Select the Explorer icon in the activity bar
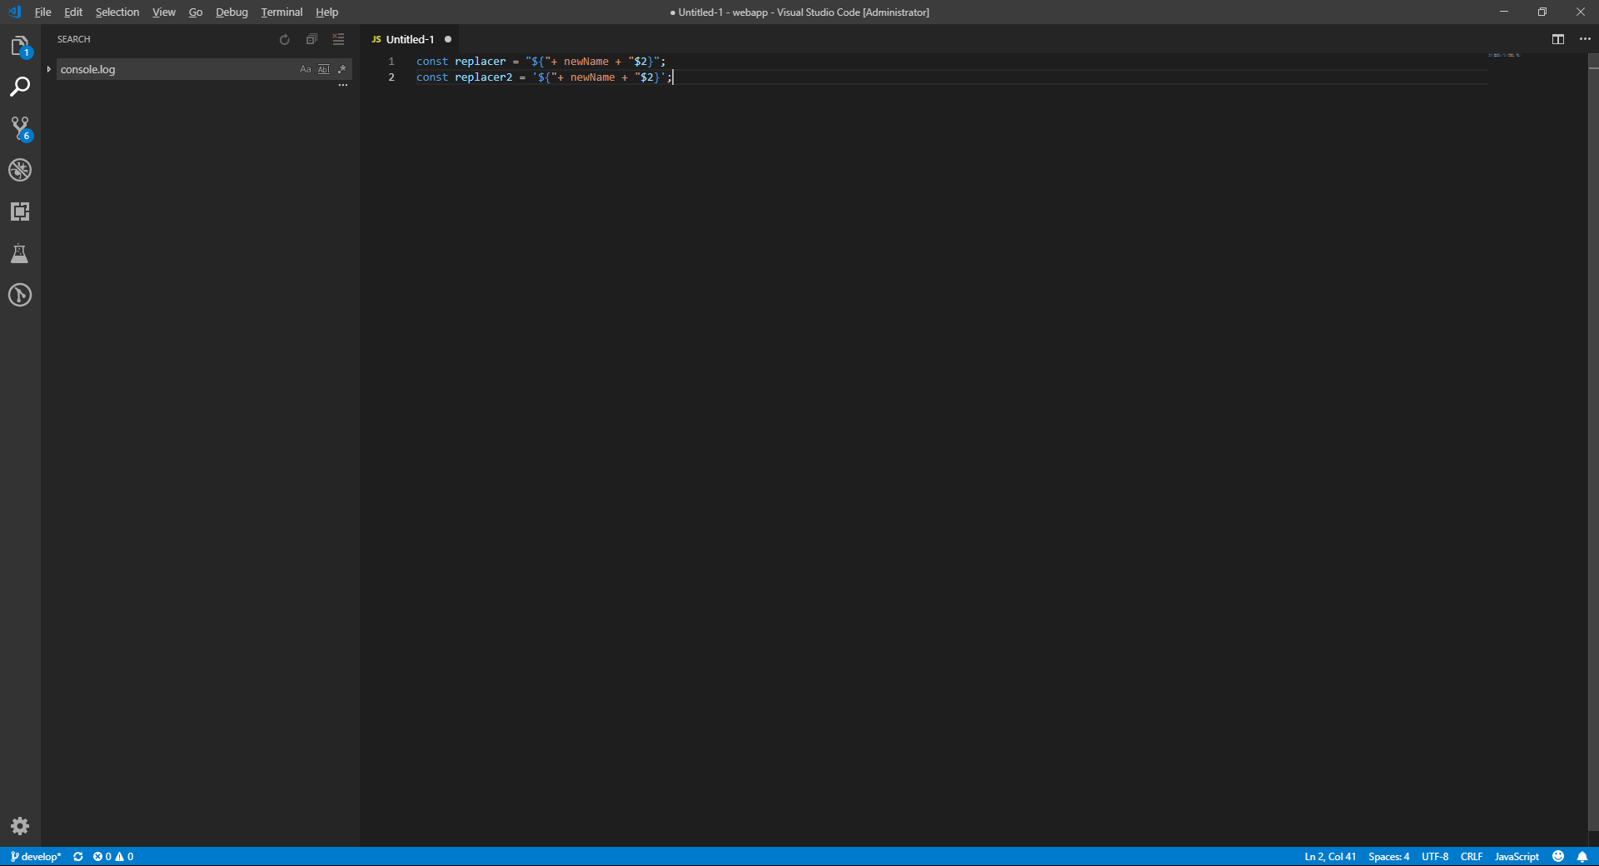The image size is (1599, 866). (x=20, y=46)
